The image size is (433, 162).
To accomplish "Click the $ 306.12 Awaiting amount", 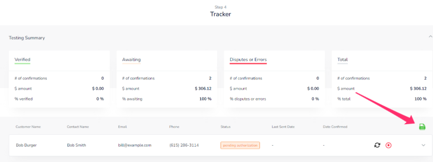I will pyautogui.click(x=203, y=89).
